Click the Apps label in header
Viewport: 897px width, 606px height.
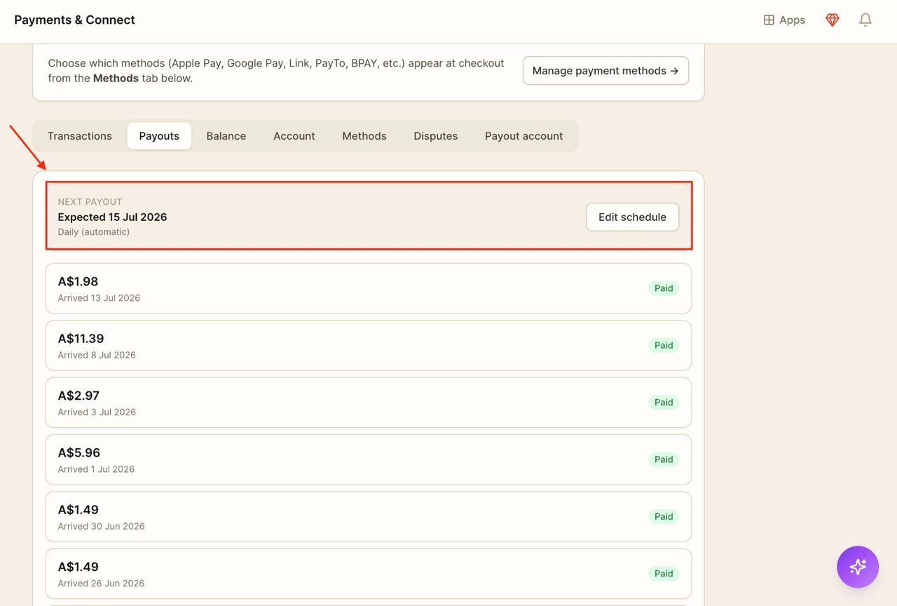tap(792, 20)
